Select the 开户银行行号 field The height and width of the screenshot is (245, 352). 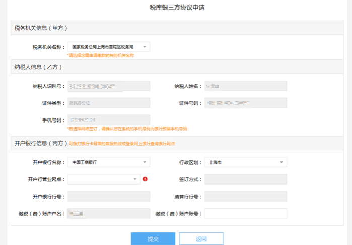pos(109,196)
